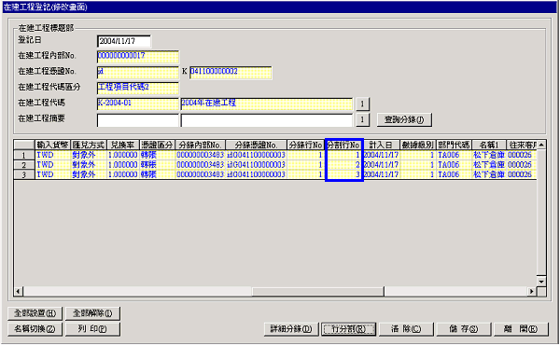560x346 pixels.
Task: Click the field containing 041100000002
Action: click(231, 72)
